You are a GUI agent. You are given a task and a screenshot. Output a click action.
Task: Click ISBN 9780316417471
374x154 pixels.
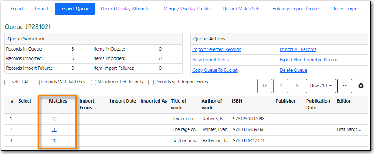(x=249, y=141)
